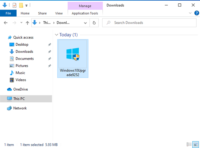
Task: Click the Music note icon
Action: [12, 73]
